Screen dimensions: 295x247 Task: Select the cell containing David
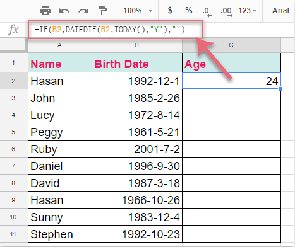60,183
